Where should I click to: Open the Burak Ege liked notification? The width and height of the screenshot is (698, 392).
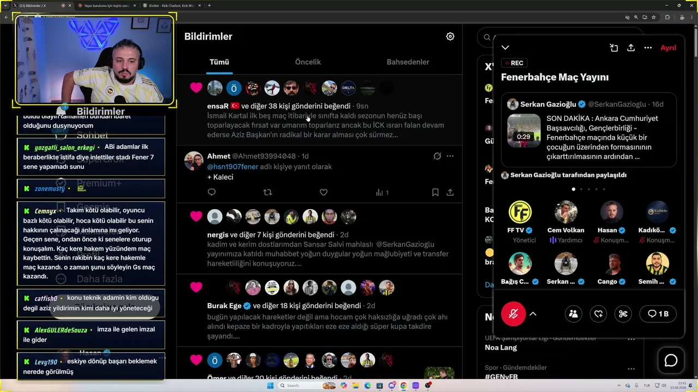320,310
